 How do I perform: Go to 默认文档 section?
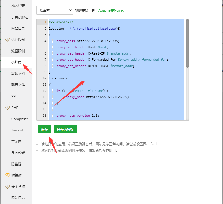coord(18,73)
